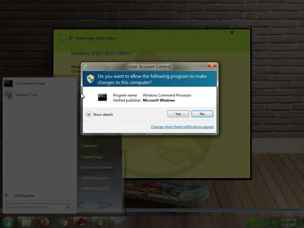Launch Google Chrome from the taskbar
This screenshot has width=304, height=228.
[x=63, y=222]
